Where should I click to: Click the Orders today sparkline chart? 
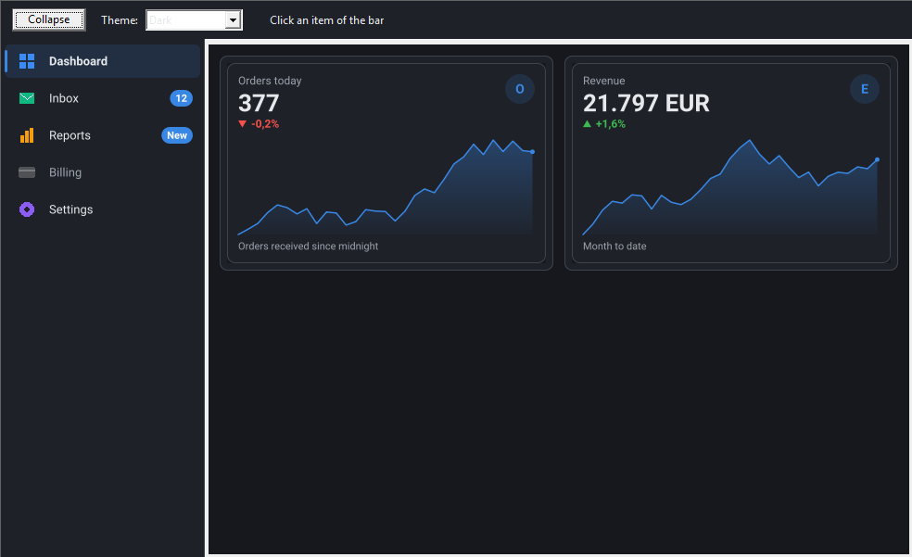click(x=386, y=187)
